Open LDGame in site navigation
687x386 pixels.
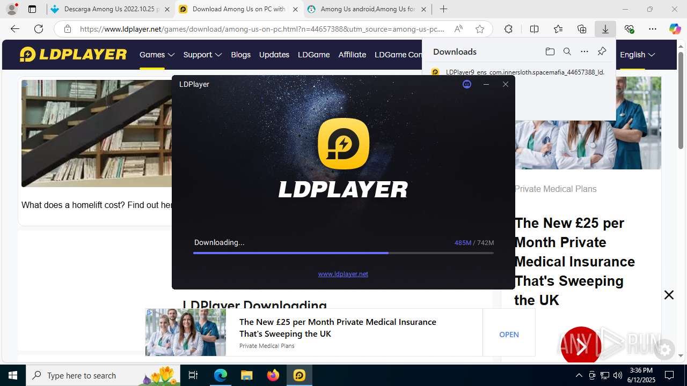point(314,55)
